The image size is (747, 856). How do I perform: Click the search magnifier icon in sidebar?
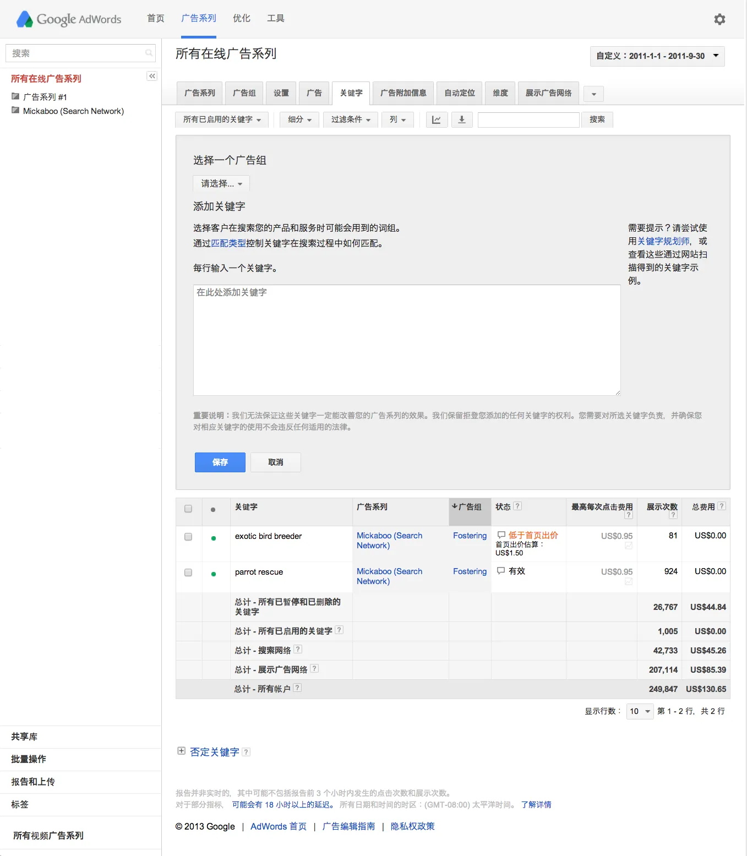149,53
